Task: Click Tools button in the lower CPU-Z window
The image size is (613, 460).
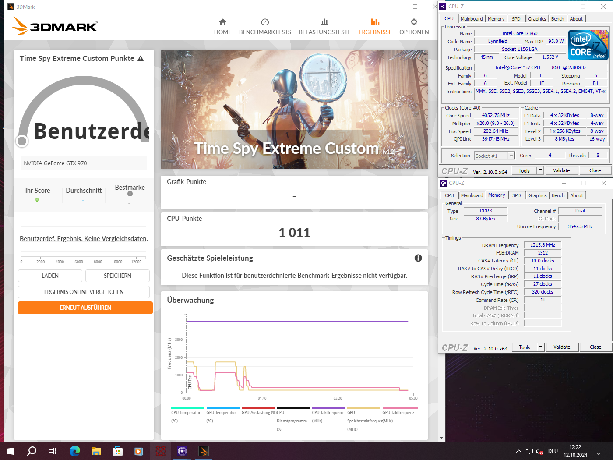Action: (525, 347)
